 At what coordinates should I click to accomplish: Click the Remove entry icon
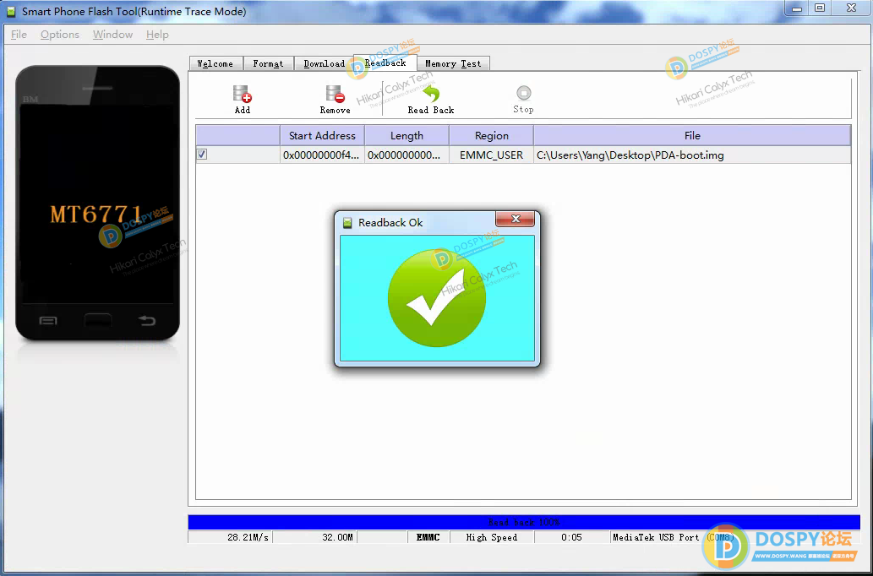335,95
